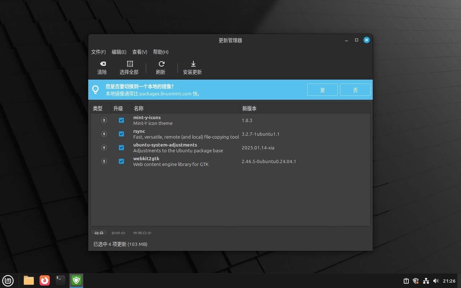Sort the list by the 类型 column header
This screenshot has height=288, width=461.
pos(101,108)
